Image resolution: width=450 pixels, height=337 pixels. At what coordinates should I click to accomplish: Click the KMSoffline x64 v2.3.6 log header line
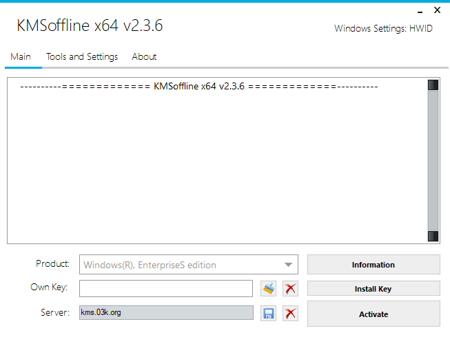pos(199,86)
